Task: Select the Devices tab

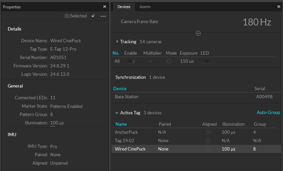Action: (124, 7)
